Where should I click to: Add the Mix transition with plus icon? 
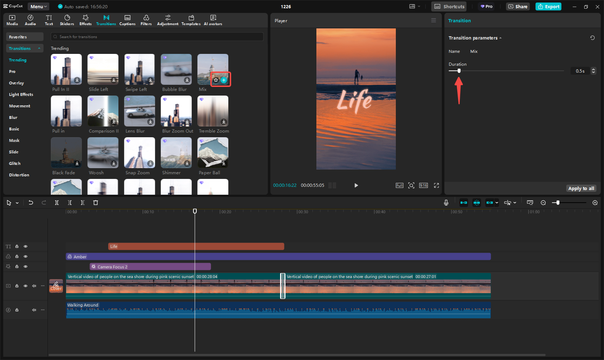[224, 80]
